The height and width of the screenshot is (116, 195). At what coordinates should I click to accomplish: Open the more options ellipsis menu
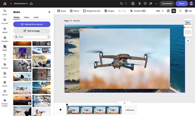(x=156, y=4)
